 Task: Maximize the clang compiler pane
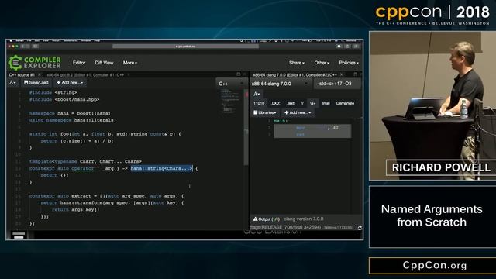point(355,74)
